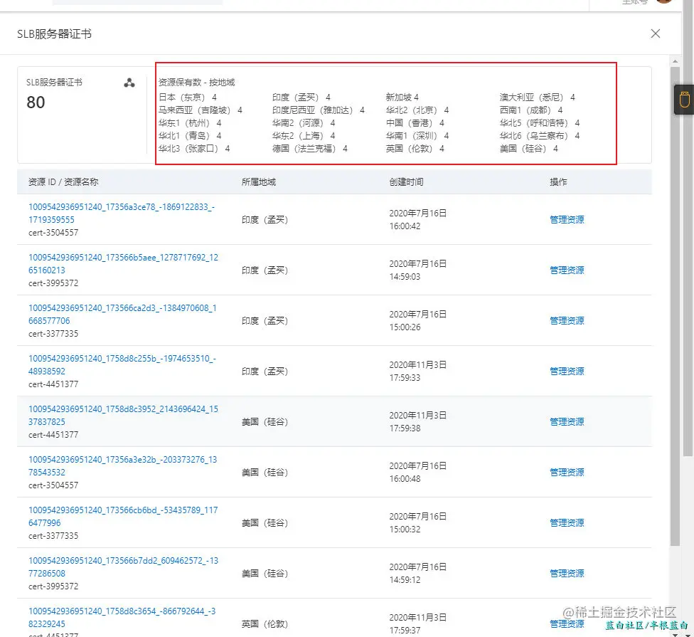694x637 pixels.
Task: Click the 资源 ID / 资源名称 column header
Action: (63, 181)
